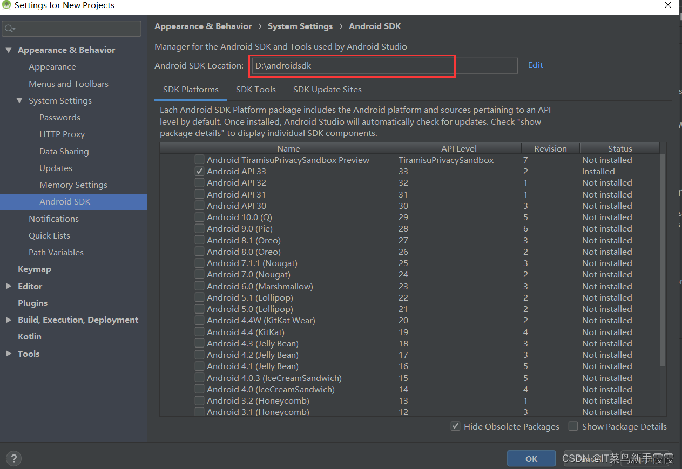Image resolution: width=682 pixels, height=469 pixels.
Task: Check the Android 7.1.1 (Nougat) checkbox
Action: tap(200, 263)
